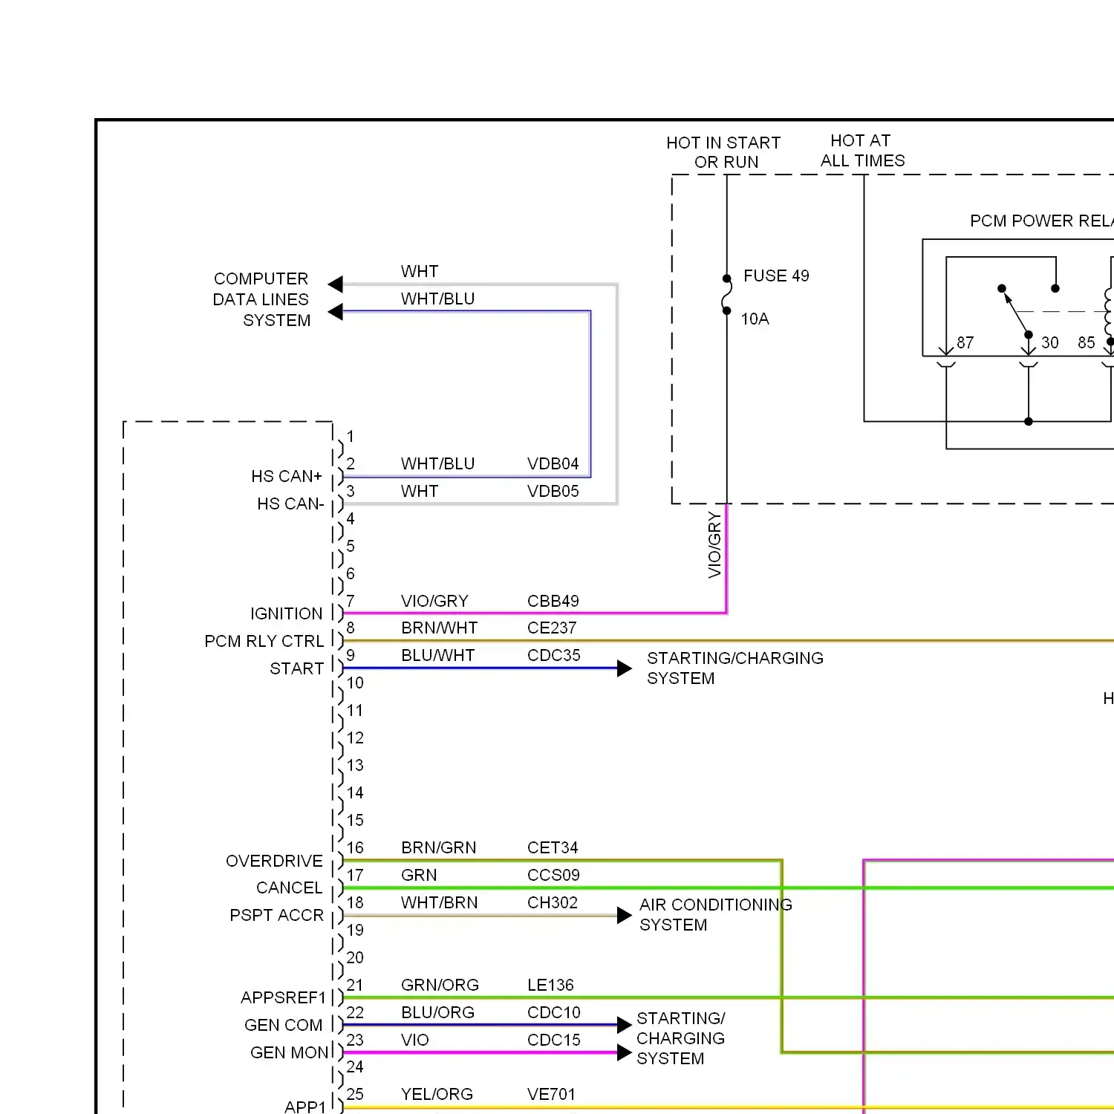
Task: Click the PCM POWER relay title
Action: tap(1041, 221)
